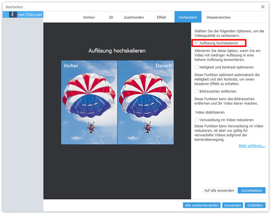Click the Bearbeiten window title
Viewport: 271px width, 214px height.
pyautogui.click(x=14, y=7)
